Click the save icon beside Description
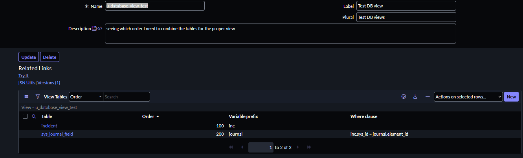 tap(94, 29)
